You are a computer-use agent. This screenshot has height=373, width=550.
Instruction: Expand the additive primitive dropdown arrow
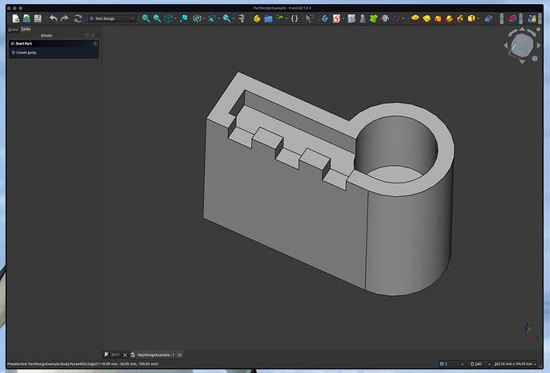(477, 18)
